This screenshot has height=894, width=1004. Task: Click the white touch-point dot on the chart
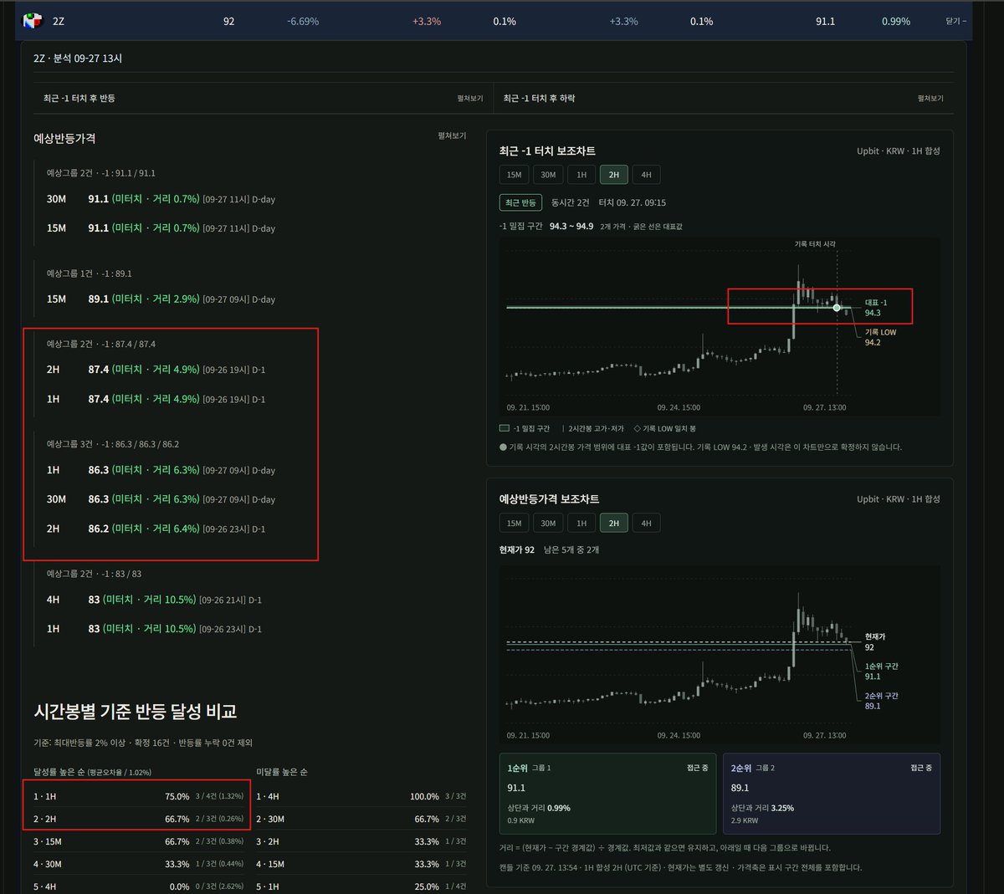[x=837, y=308]
